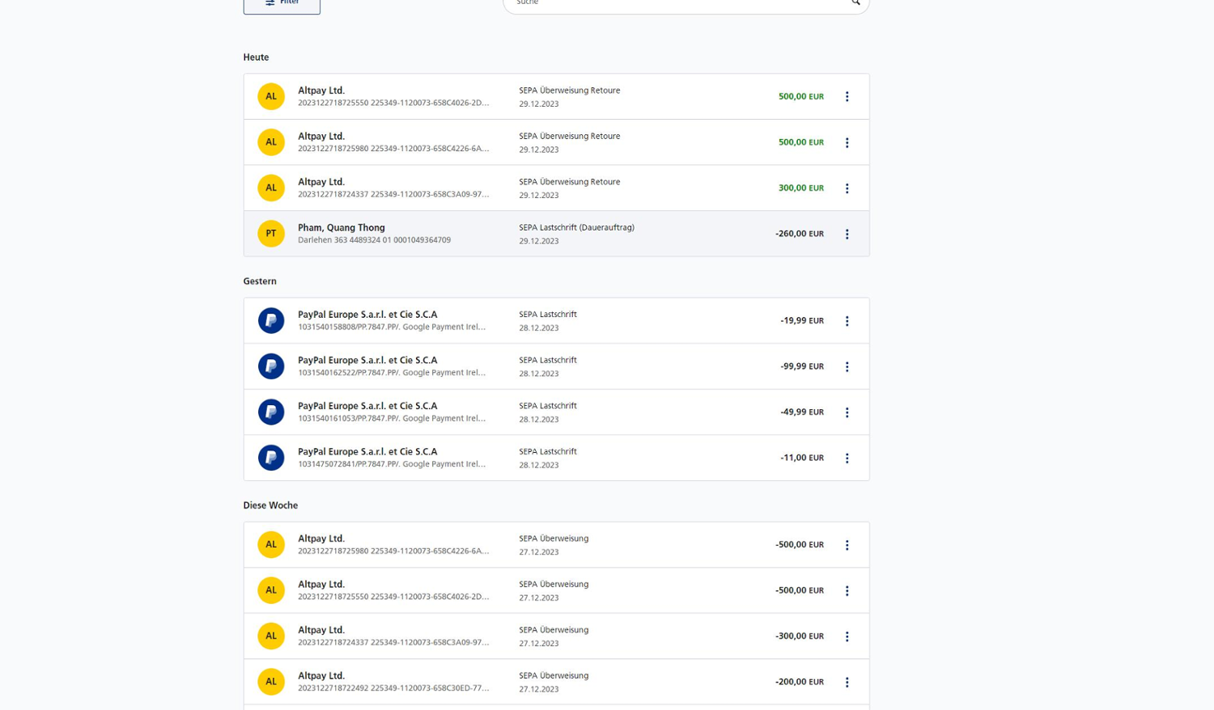Image resolution: width=1214 pixels, height=710 pixels.
Task: Click the search magnifier icon
Action: click(855, 3)
